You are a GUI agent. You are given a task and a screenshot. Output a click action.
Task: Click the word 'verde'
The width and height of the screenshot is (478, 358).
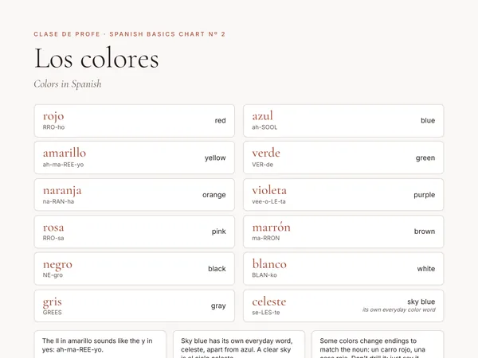(266, 153)
